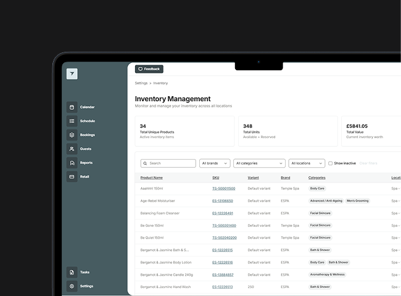401x296 pixels.
Task: Click the Feedback button
Action: click(149, 69)
